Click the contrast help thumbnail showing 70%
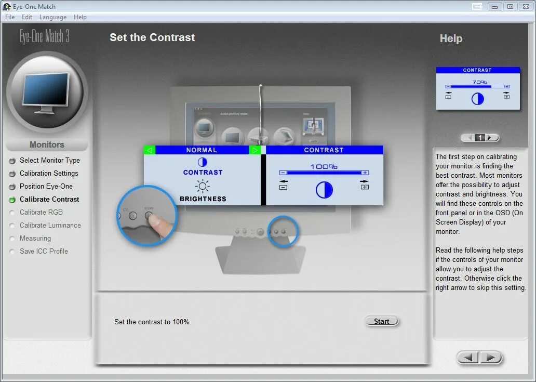536x382 pixels. click(x=478, y=88)
